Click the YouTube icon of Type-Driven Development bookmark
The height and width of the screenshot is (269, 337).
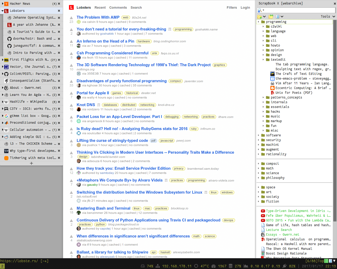click(x=263, y=211)
